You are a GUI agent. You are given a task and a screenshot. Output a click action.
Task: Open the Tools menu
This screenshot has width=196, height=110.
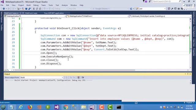tap(51, 5)
